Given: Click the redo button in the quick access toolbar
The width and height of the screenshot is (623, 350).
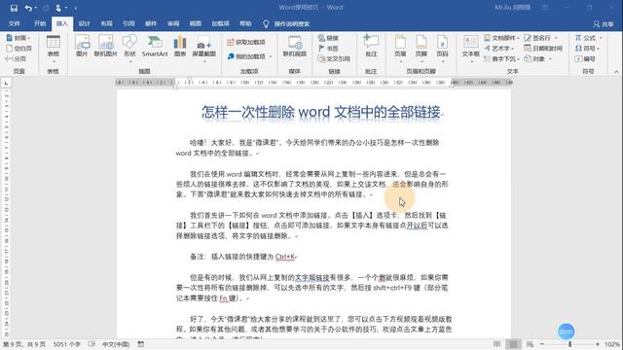Looking at the screenshot, I should [x=46, y=8].
